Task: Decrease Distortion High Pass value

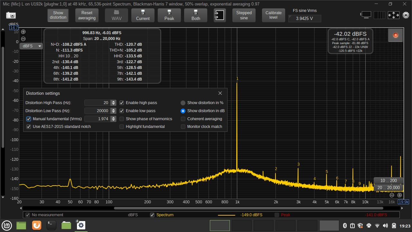Action: click(x=113, y=104)
